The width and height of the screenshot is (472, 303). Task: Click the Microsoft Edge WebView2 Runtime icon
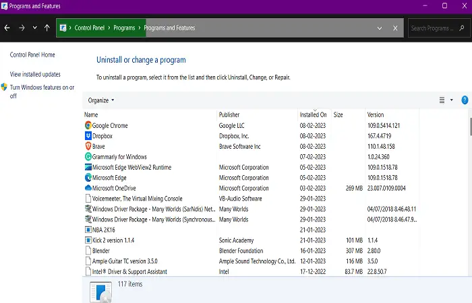[x=88, y=167]
